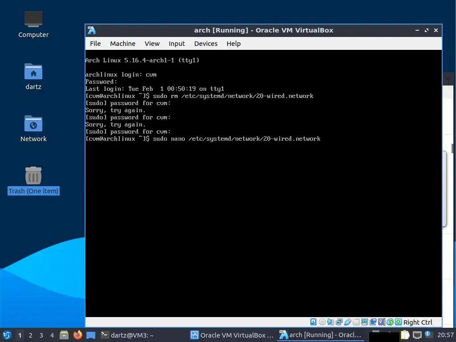
Task: Click the keyboard capture arrow icon
Action: coord(399,322)
